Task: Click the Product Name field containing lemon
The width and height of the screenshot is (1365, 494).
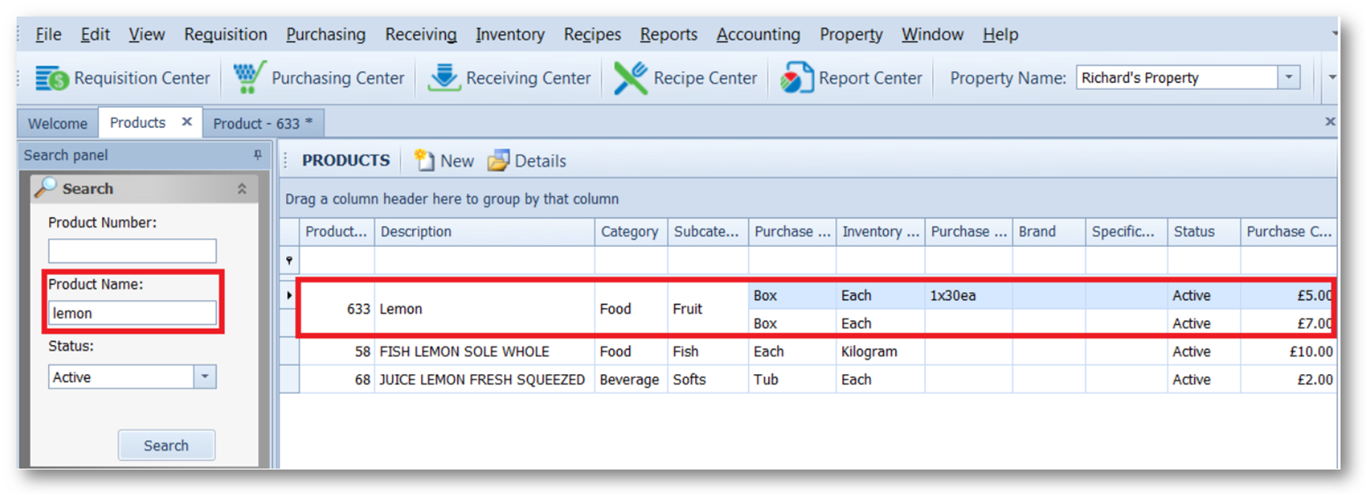Action: [132, 313]
